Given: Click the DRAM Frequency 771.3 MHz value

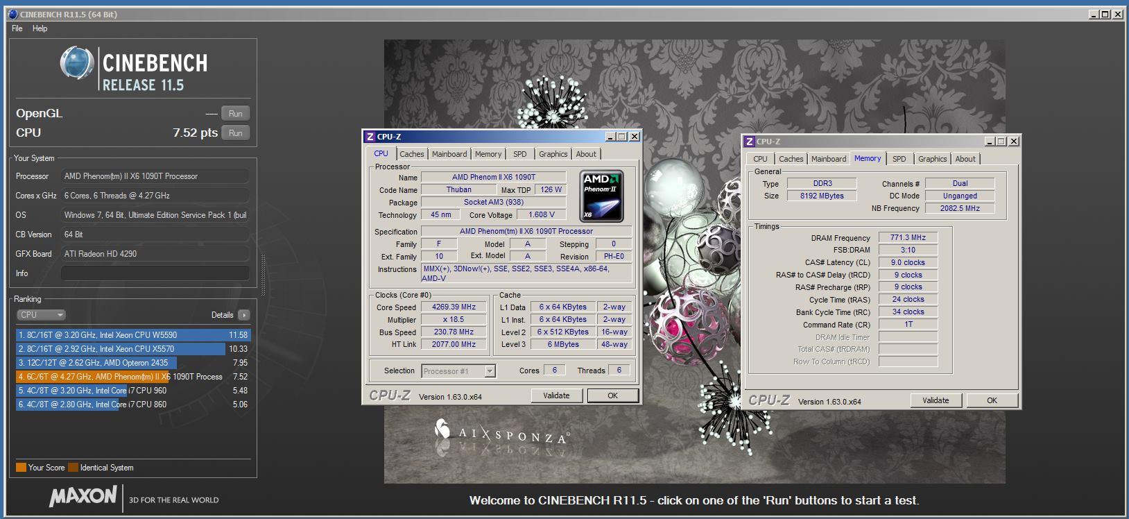Looking at the screenshot, I should tap(908, 237).
